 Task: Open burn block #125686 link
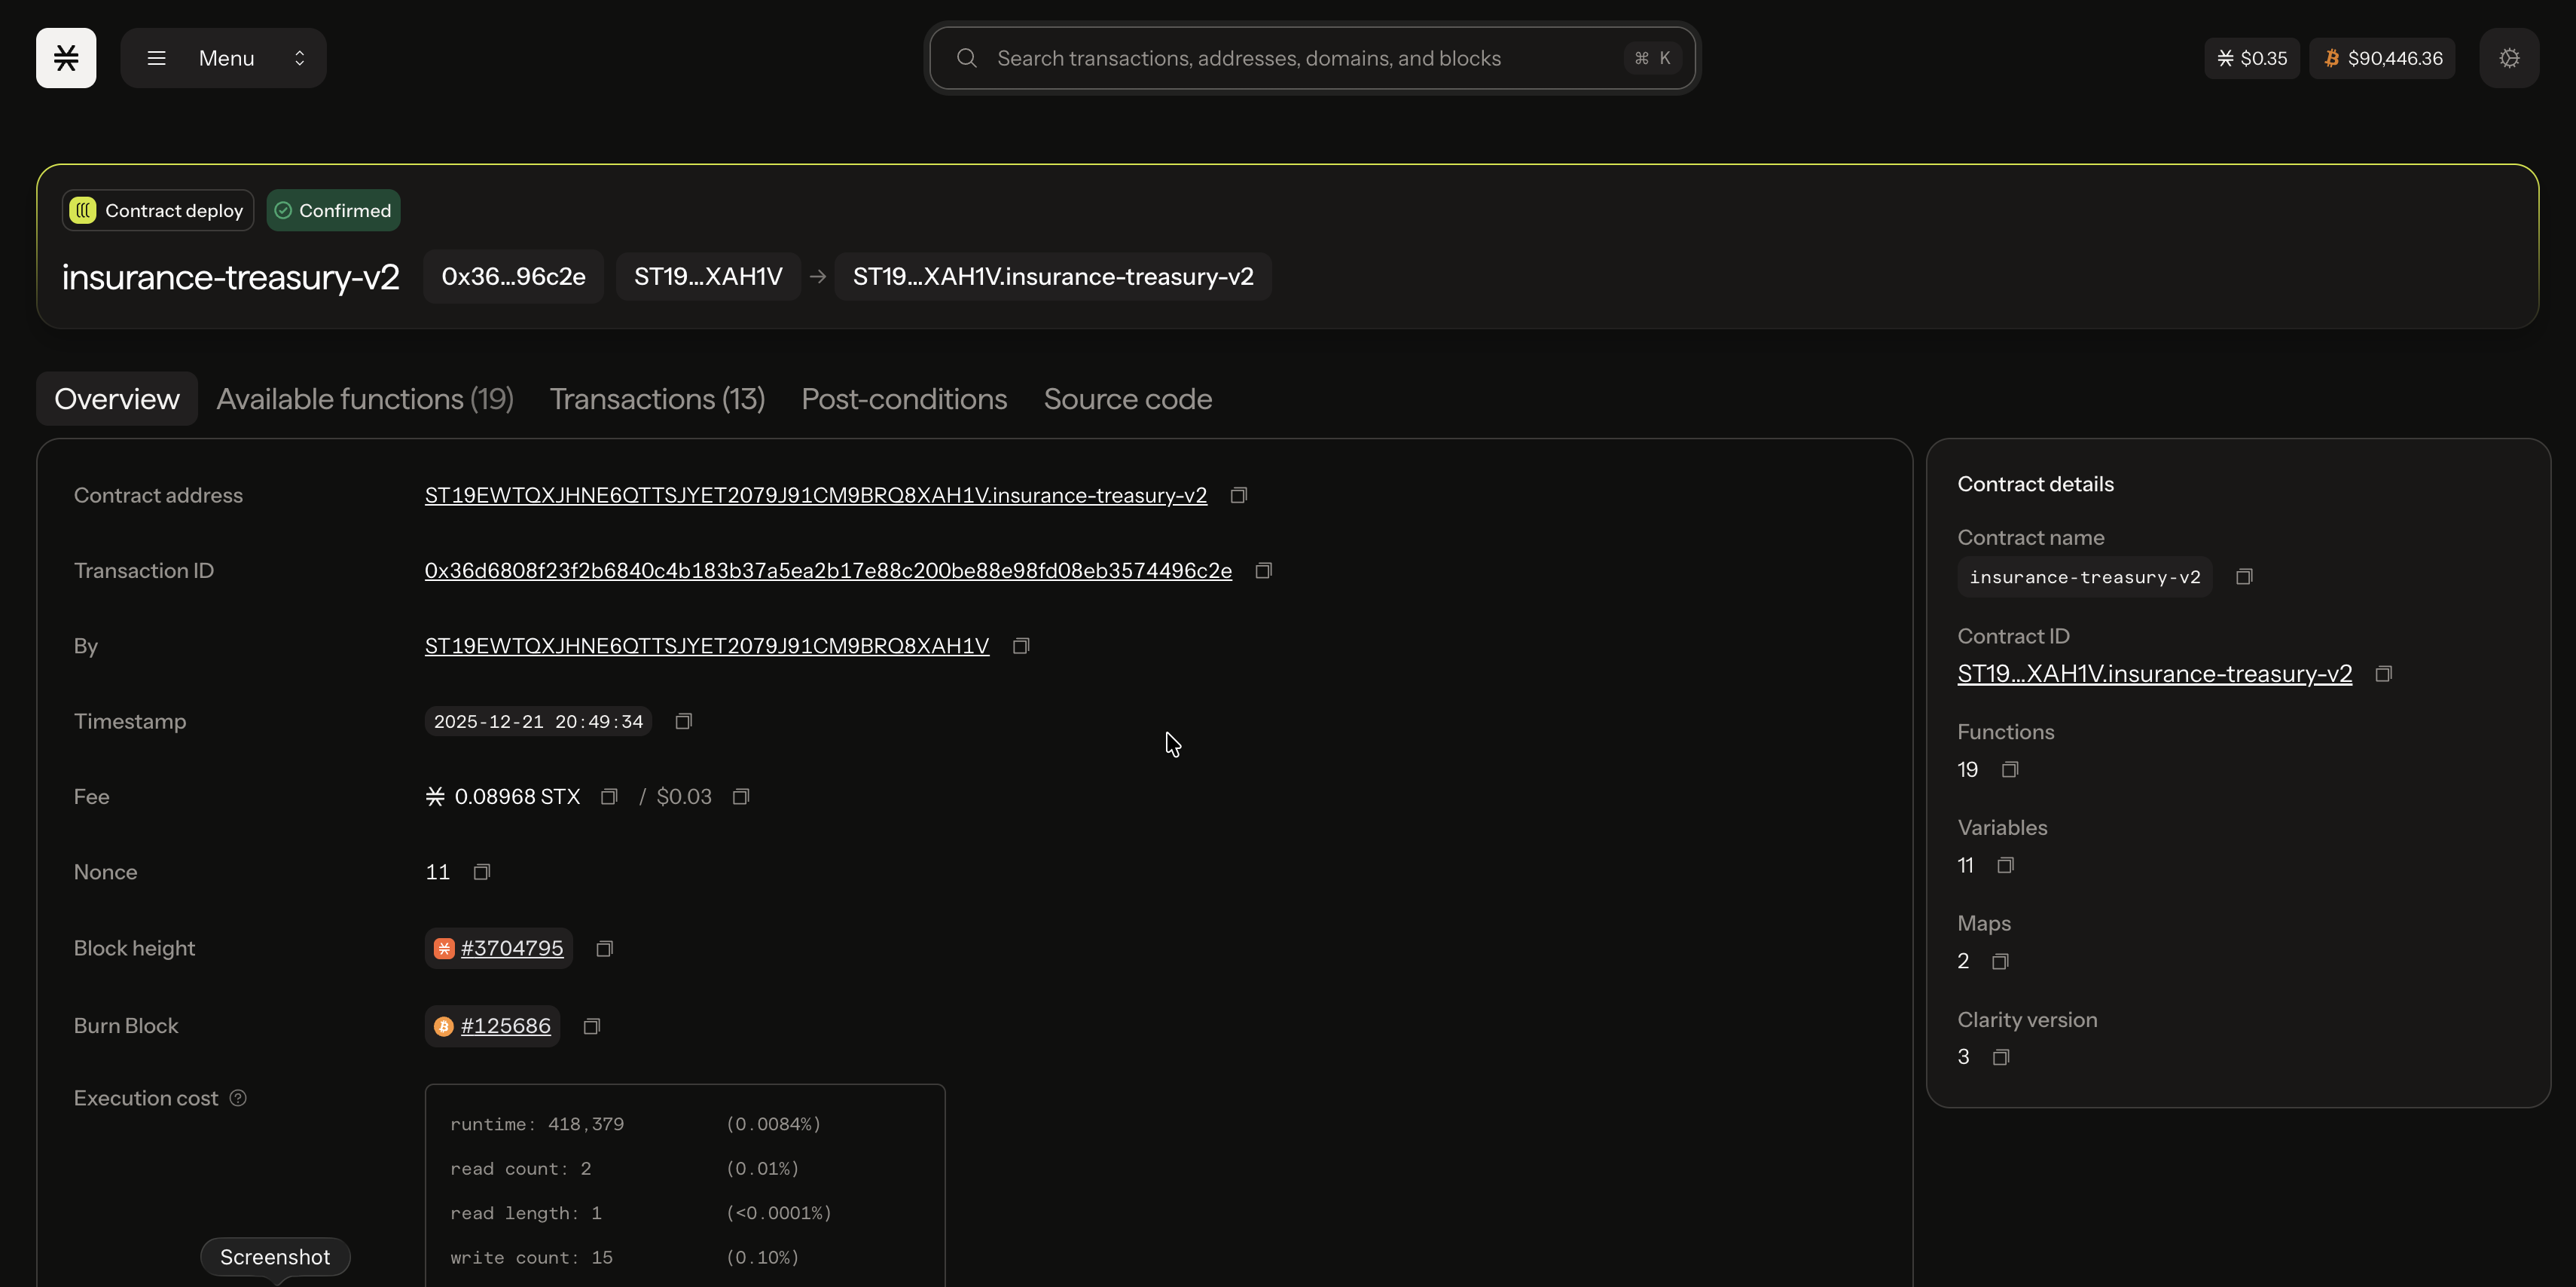click(x=505, y=1026)
